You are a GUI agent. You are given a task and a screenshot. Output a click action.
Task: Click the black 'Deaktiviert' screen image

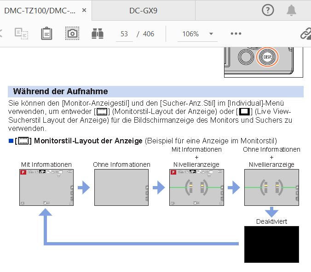(271, 244)
